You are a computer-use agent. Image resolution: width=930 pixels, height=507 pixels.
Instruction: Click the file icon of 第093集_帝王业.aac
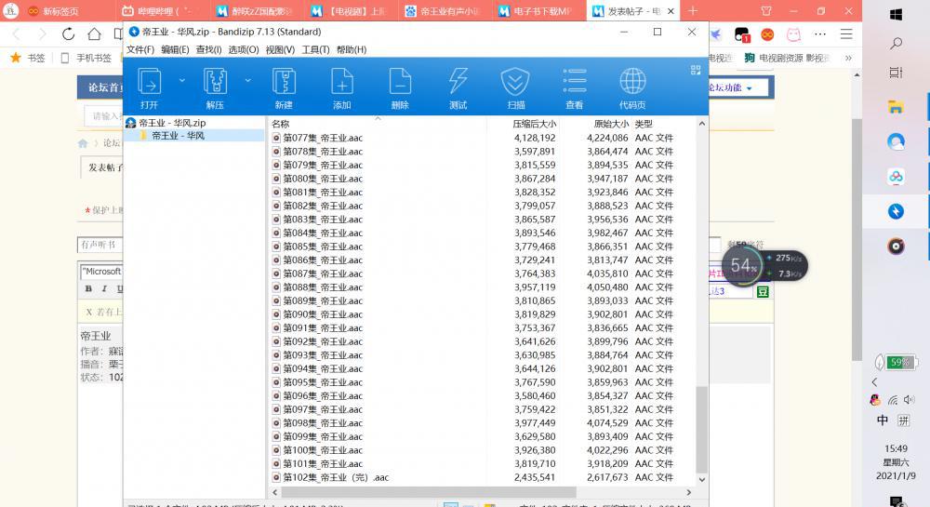coord(276,355)
